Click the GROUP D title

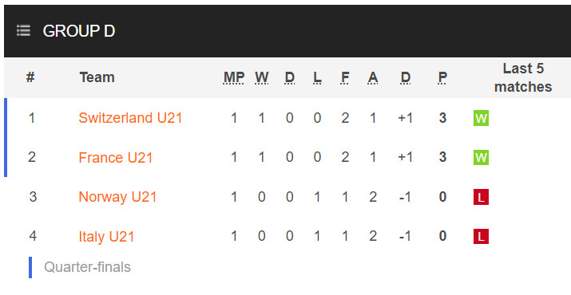78,31
